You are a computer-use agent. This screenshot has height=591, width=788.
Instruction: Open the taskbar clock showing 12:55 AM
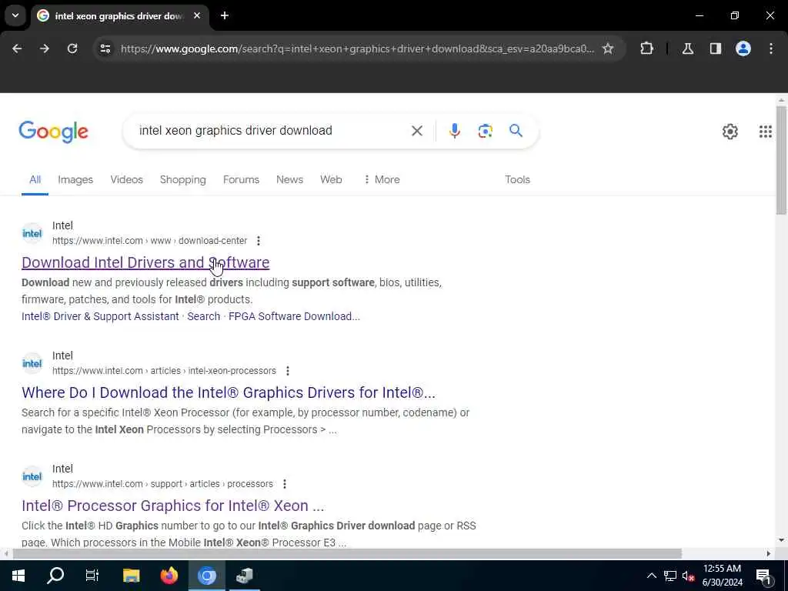point(722,576)
